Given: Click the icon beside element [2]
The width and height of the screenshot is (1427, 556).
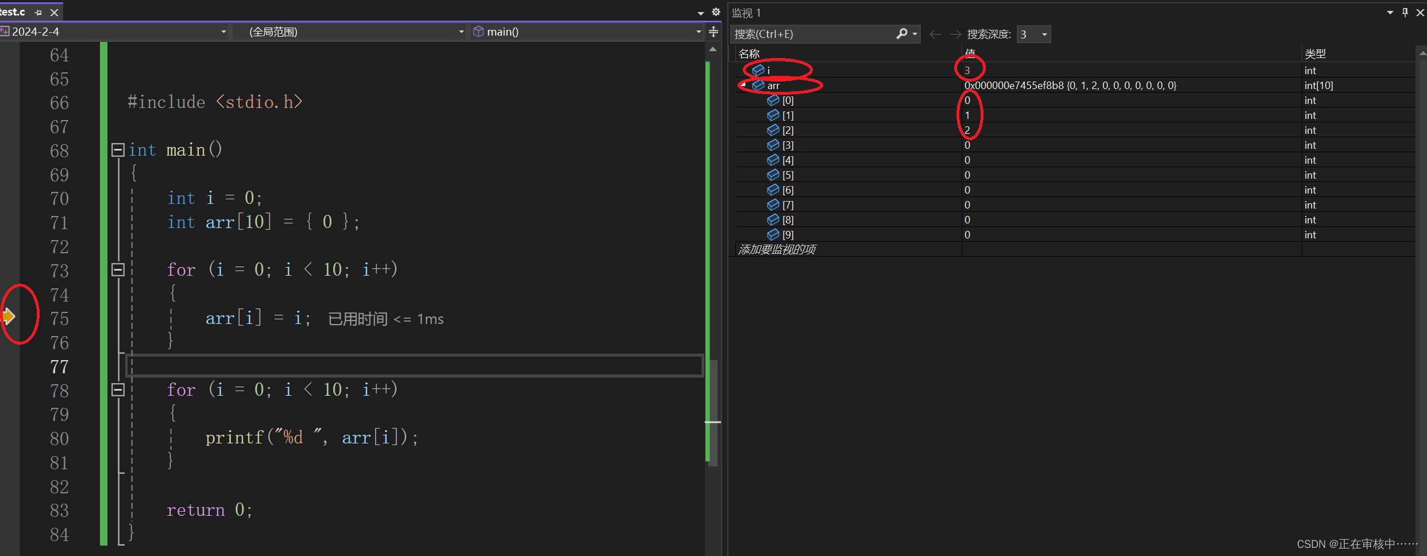Looking at the screenshot, I should [773, 130].
